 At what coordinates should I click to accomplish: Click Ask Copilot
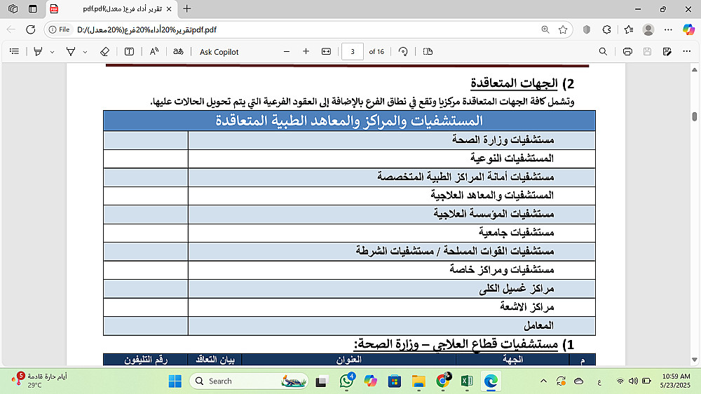tap(219, 52)
